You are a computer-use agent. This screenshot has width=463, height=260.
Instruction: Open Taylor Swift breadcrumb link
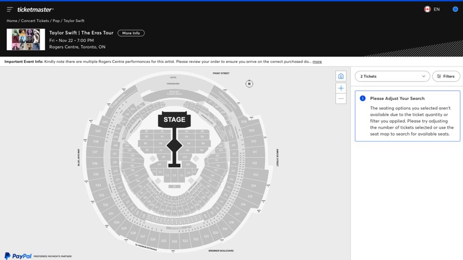pos(74,21)
